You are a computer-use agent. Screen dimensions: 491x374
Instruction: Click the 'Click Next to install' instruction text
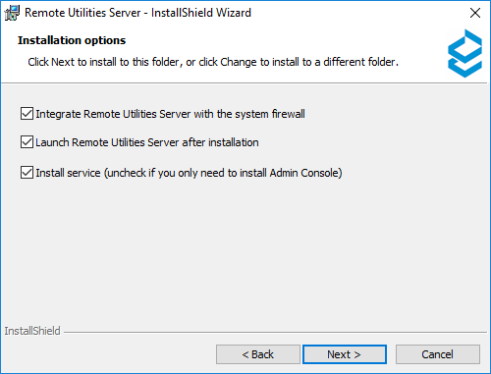click(213, 62)
